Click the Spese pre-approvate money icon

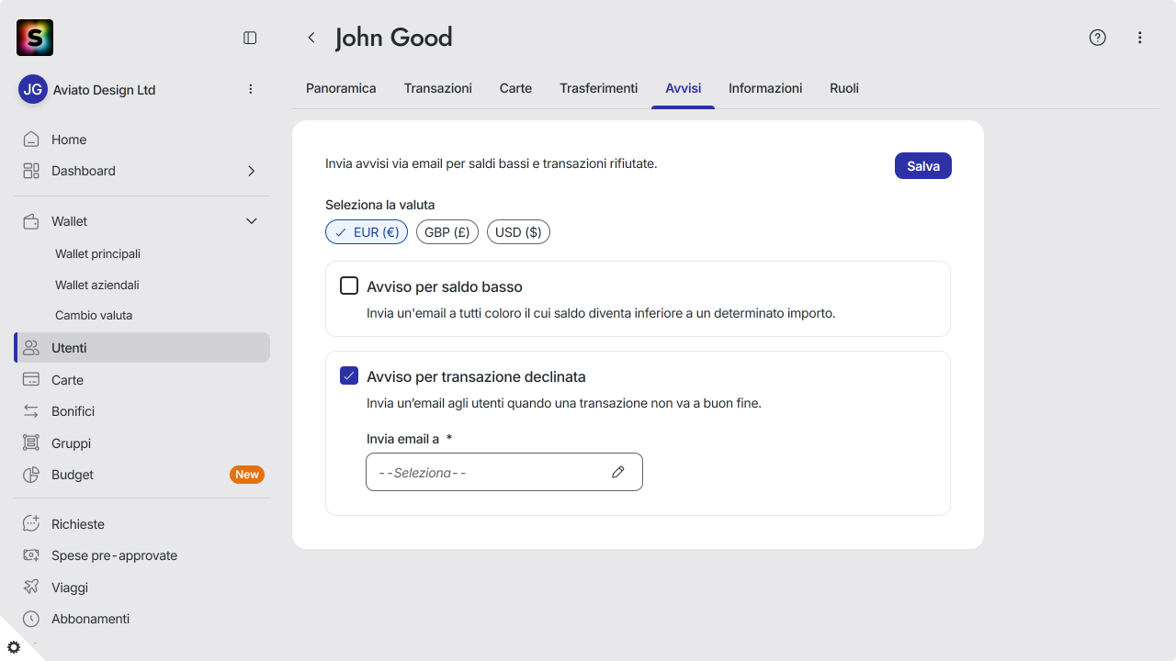pyautogui.click(x=31, y=555)
